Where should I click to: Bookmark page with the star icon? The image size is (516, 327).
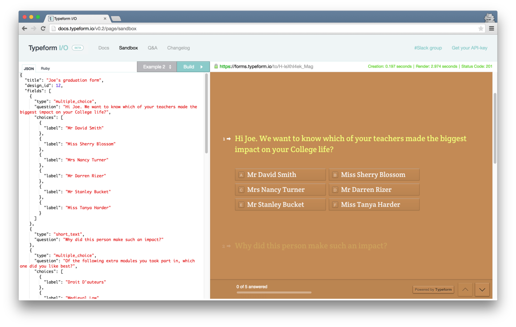click(x=481, y=28)
